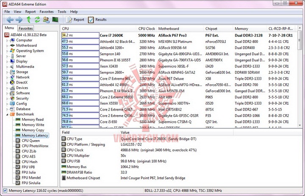305x196 pixels.
Task: Click the Field column header
Action: 90,133
